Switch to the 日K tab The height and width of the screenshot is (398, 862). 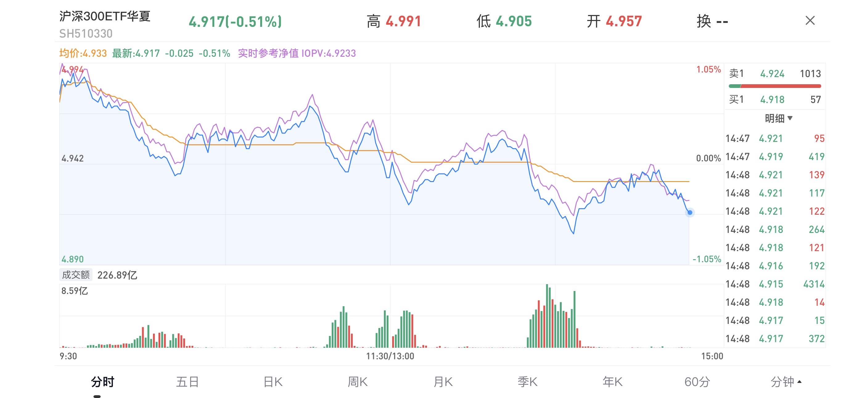click(x=273, y=382)
